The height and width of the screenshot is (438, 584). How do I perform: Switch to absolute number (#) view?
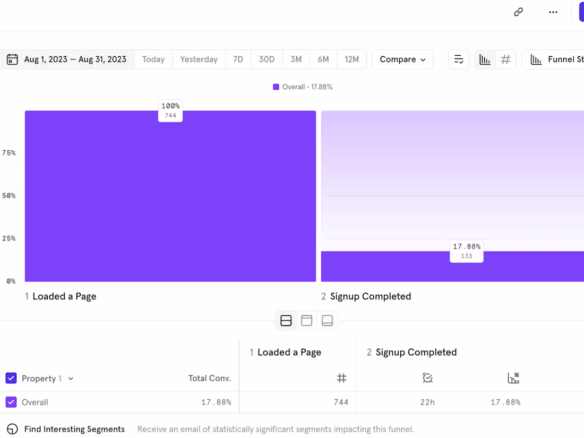click(x=505, y=59)
